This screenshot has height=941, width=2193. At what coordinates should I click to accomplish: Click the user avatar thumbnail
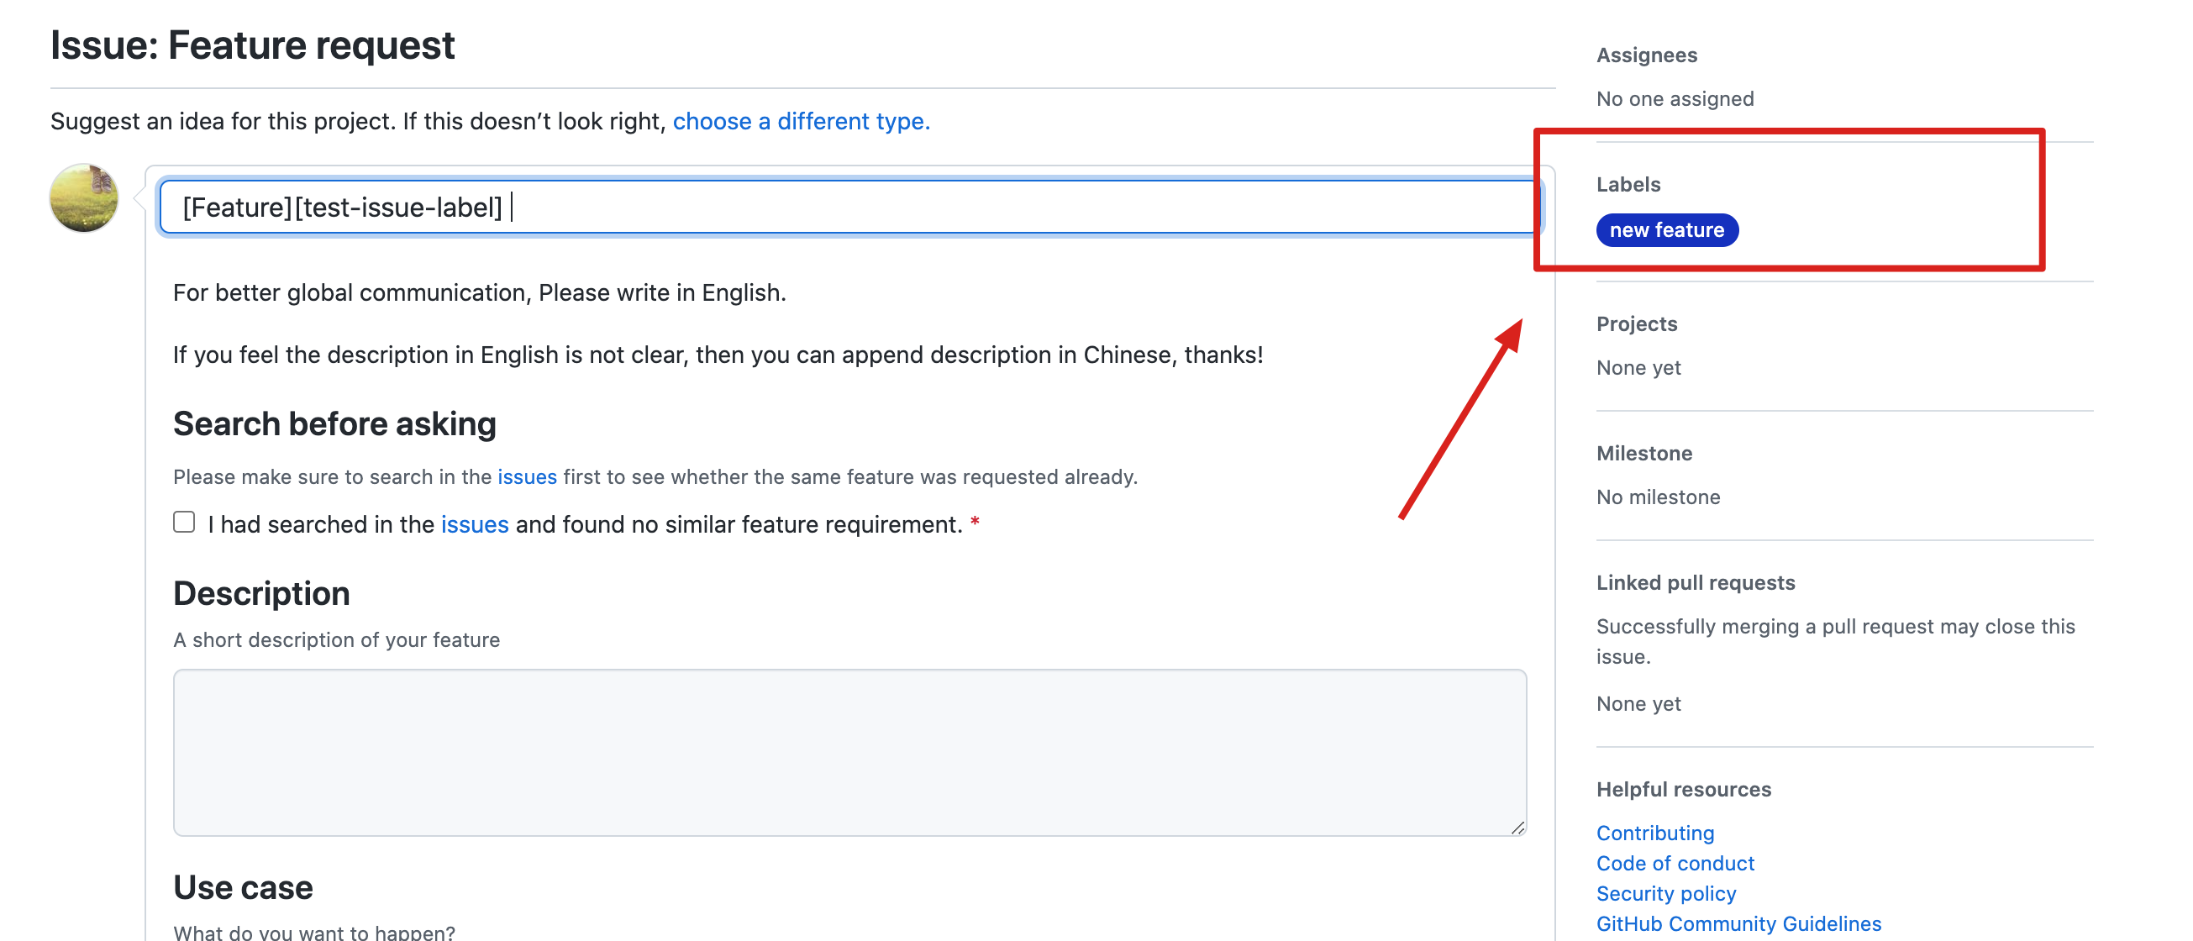point(83,197)
